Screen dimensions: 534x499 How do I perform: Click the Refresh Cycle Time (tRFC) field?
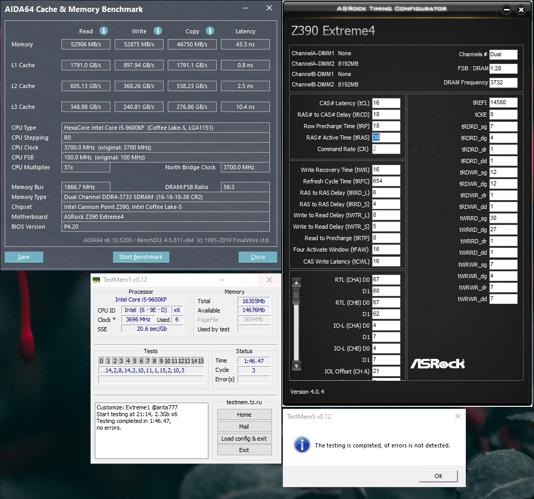(386, 181)
